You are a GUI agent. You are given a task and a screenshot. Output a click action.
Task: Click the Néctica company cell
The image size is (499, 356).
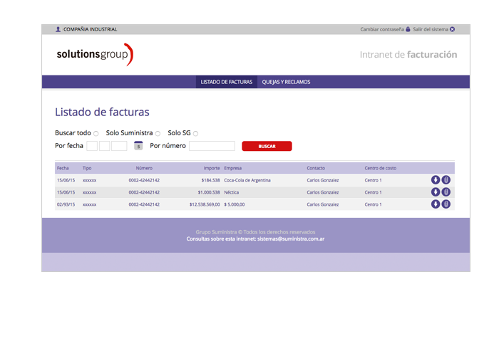pos(232,192)
